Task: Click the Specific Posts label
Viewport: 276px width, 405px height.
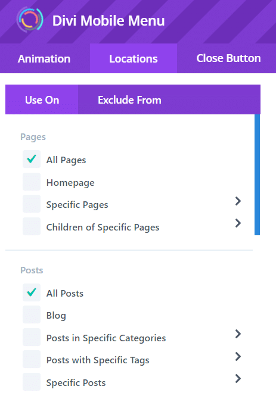Action: point(76,382)
